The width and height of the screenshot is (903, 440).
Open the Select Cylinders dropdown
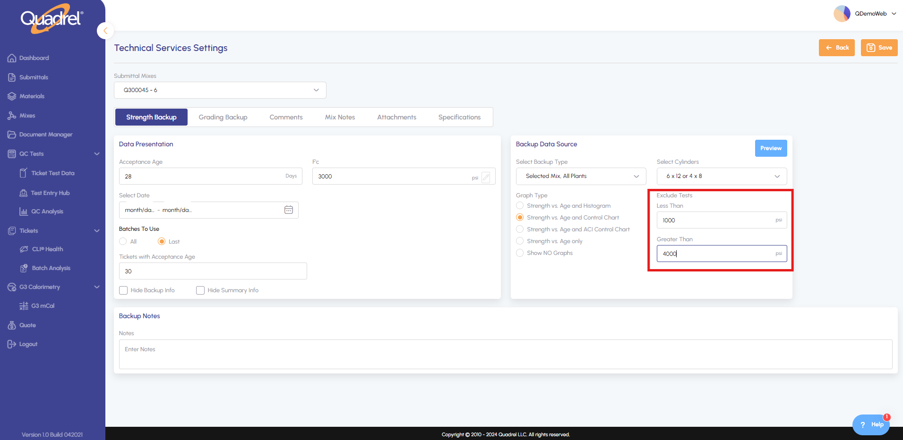[721, 176]
